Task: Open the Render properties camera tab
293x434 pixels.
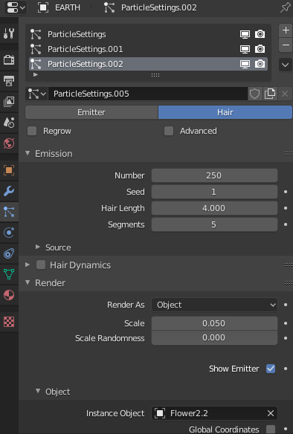Action: 9,59
